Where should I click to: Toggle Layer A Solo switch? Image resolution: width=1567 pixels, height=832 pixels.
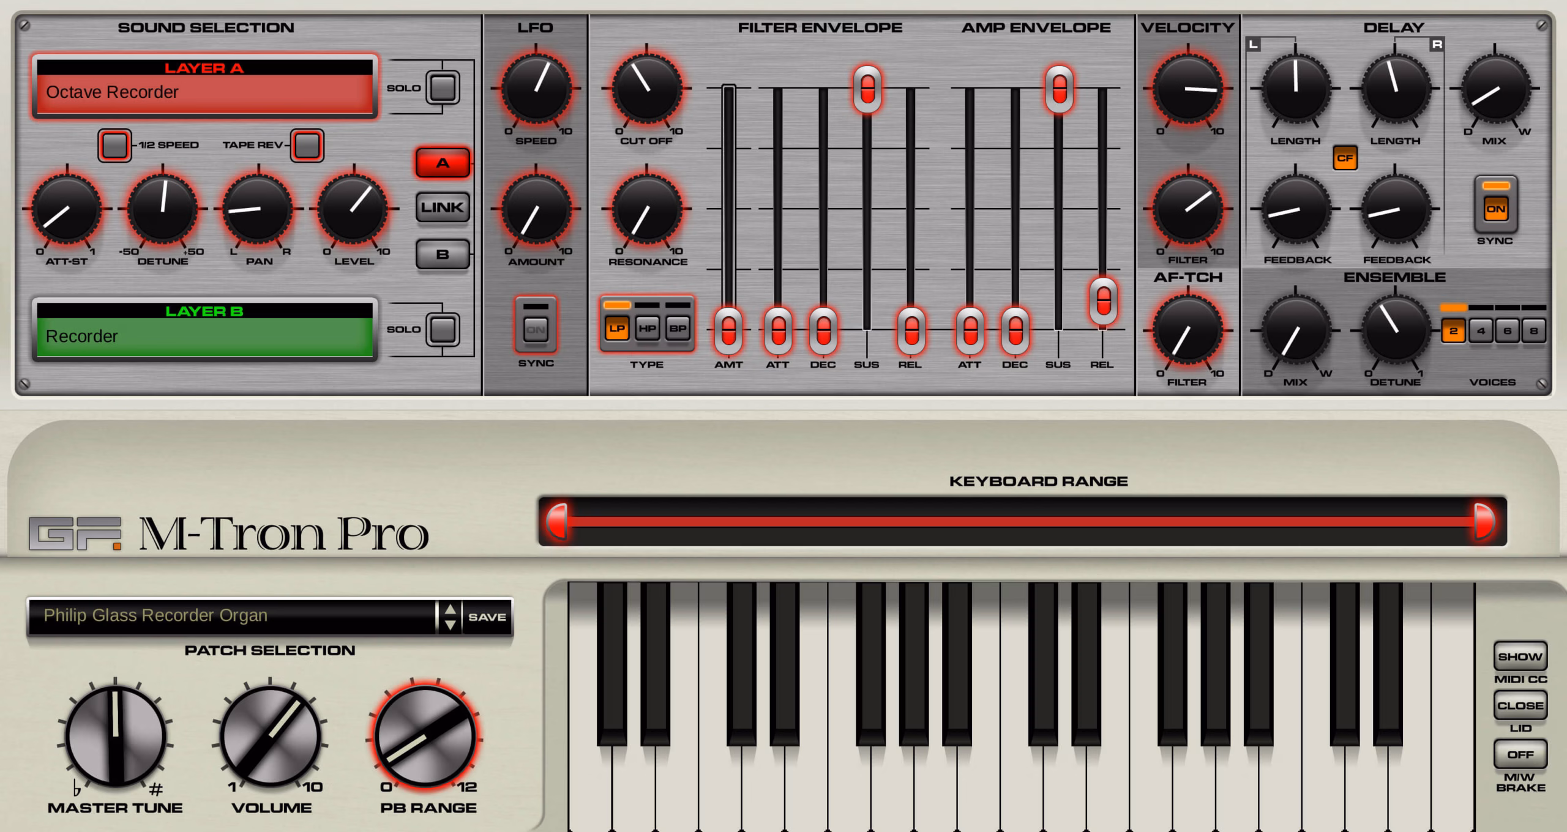(443, 87)
